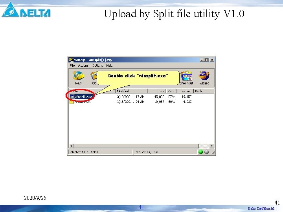Viewport: 283px width, 212px height.
Task: Open the Help menu
Action: coord(109,66)
